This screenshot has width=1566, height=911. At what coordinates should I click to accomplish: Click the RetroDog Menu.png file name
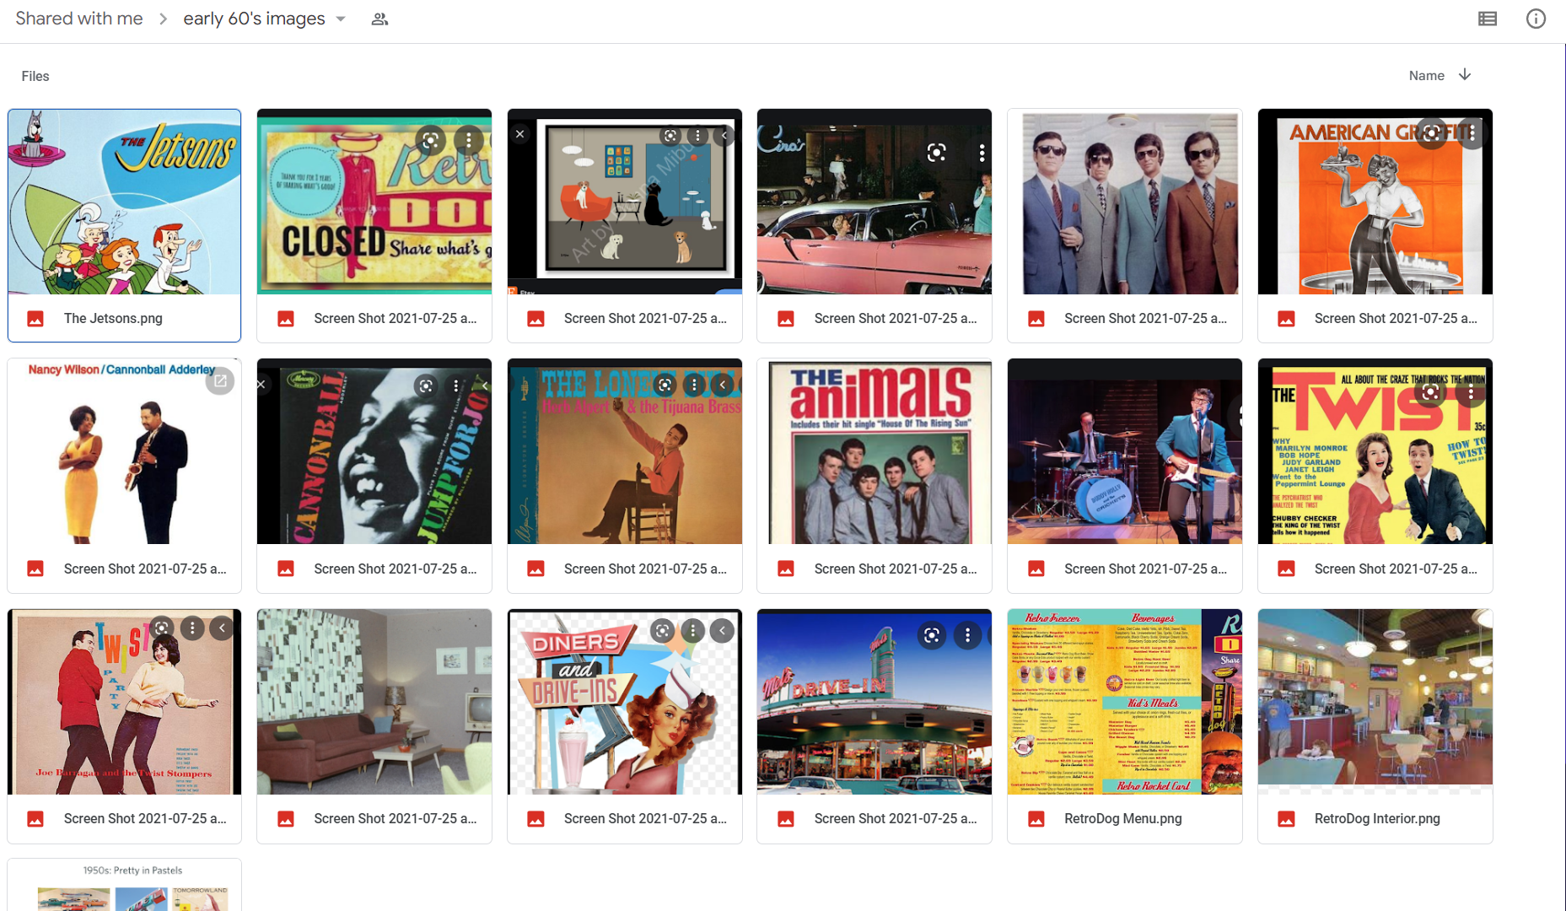[1122, 818]
